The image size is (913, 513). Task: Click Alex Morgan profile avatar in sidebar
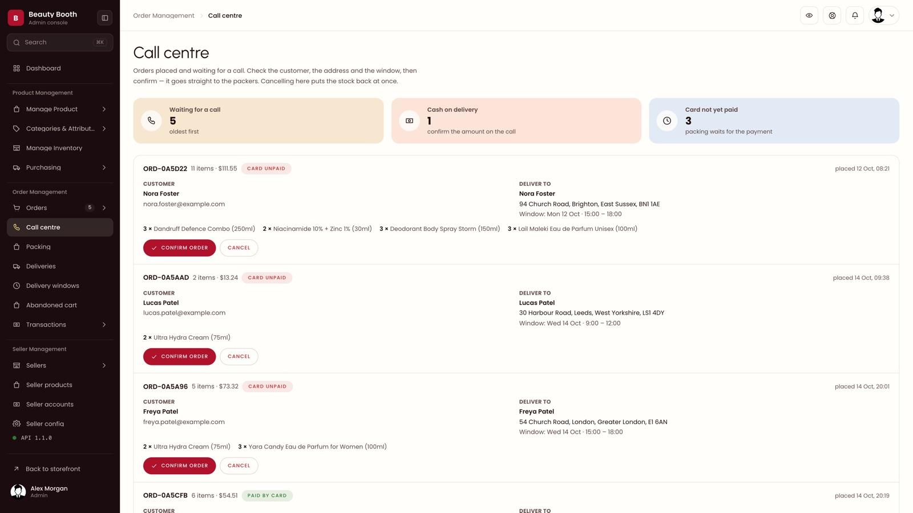[x=18, y=491]
